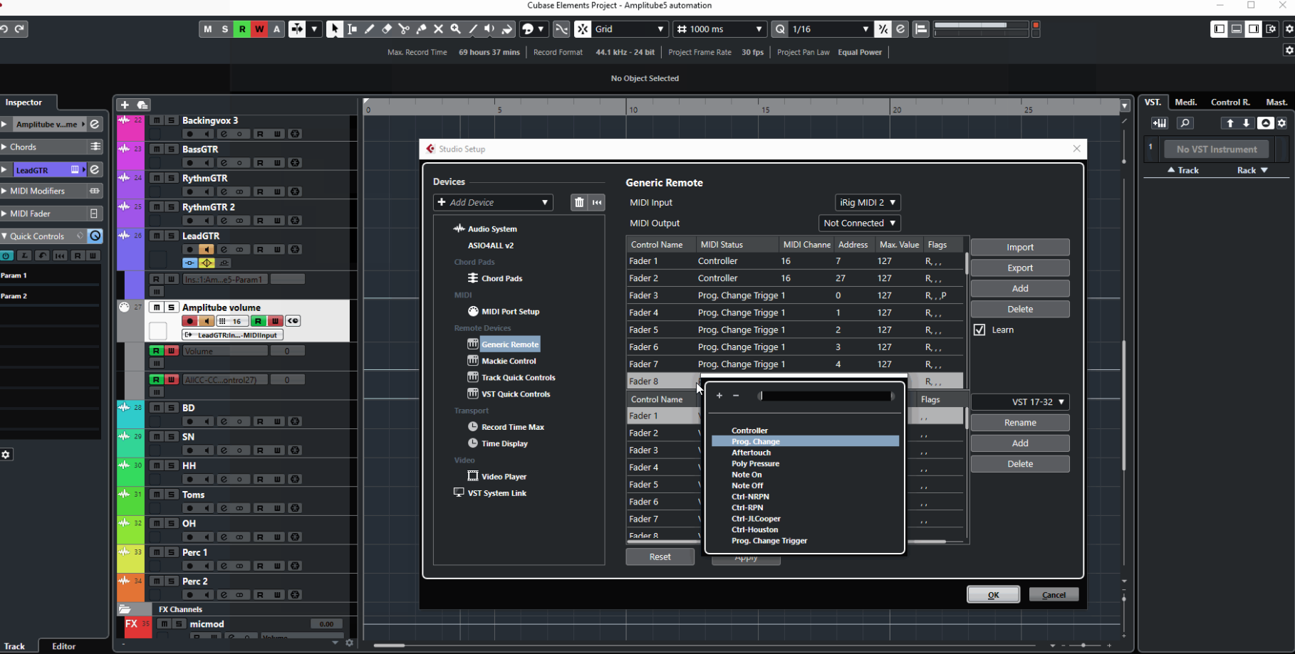Expand the VST 17-32 bank dropdown
The width and height of the screenshot is (1295, 654).
(x=1019, y=402)
